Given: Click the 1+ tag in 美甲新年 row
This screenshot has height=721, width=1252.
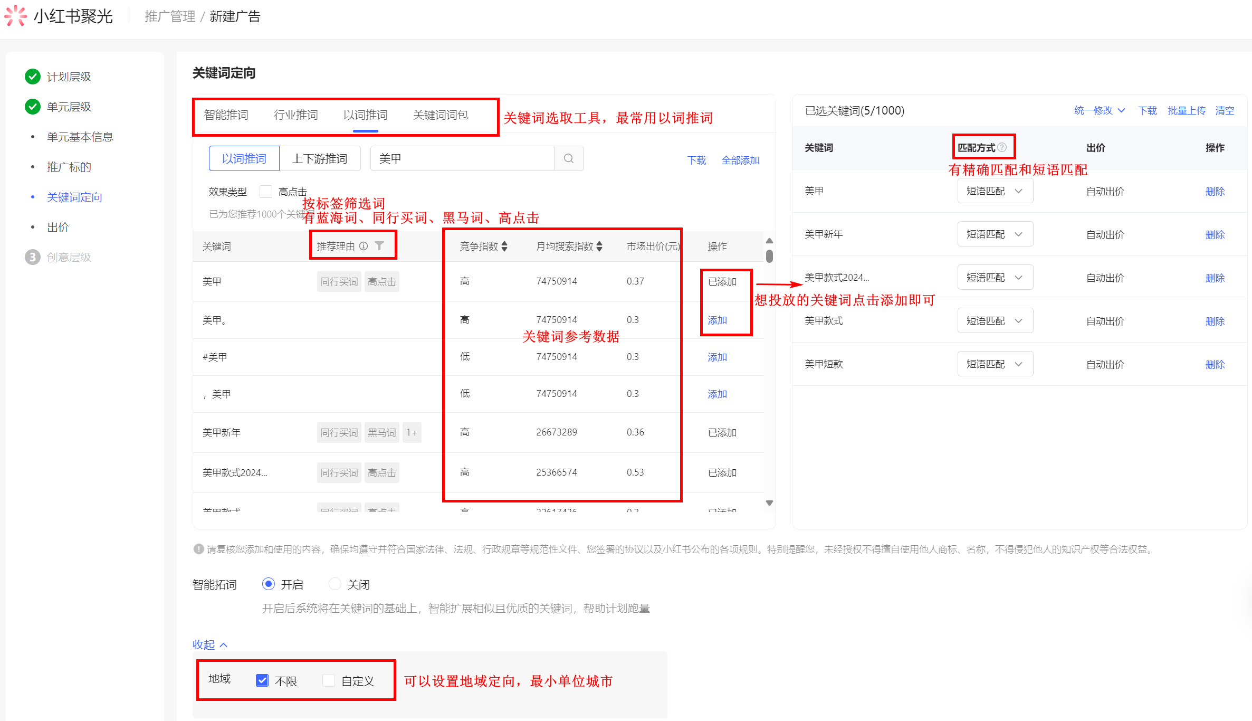Looking at the screenshot, I should click(x=412, y=433).
